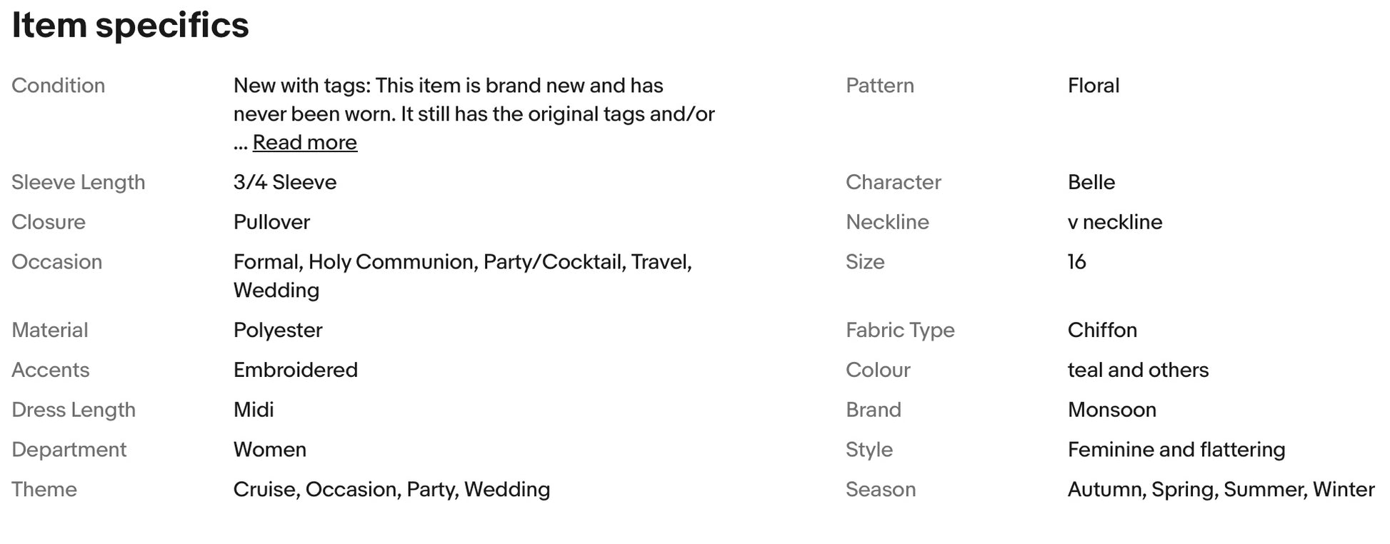Select the 3/4 Sleeve value

click(x=284, y=182)
